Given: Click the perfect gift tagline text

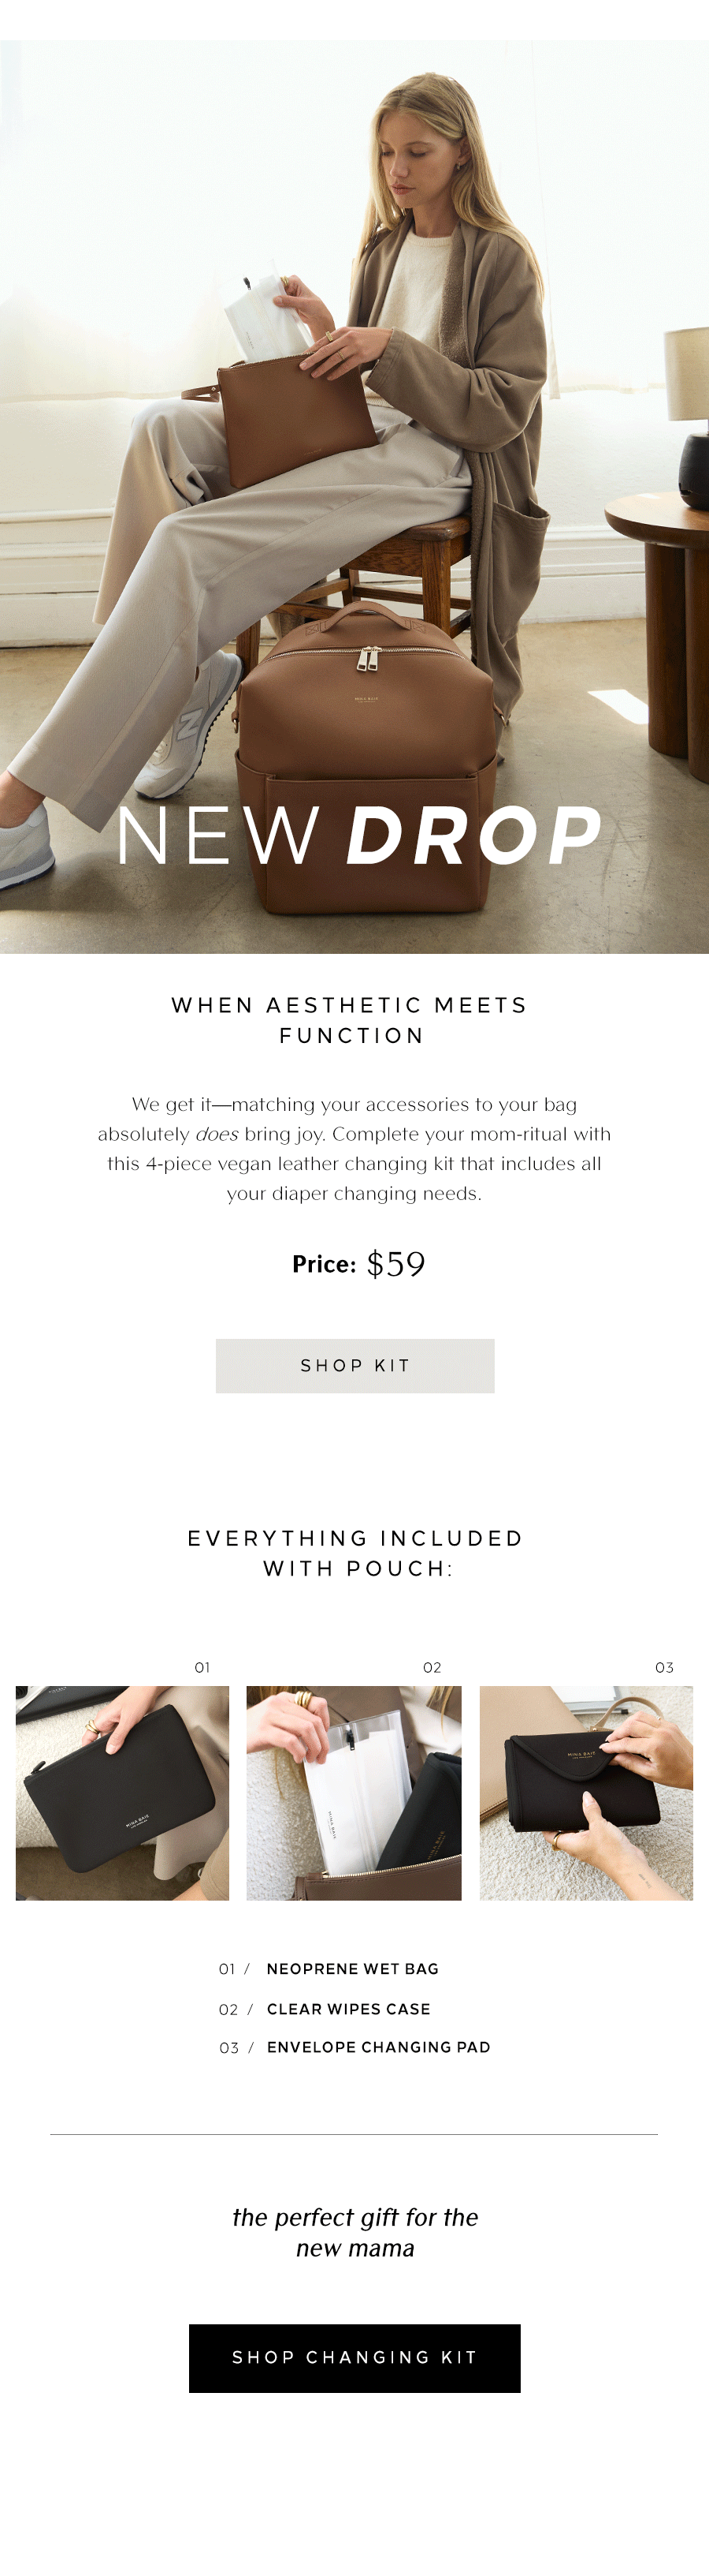Looking at the screenshot, I should pos(354,2232).
